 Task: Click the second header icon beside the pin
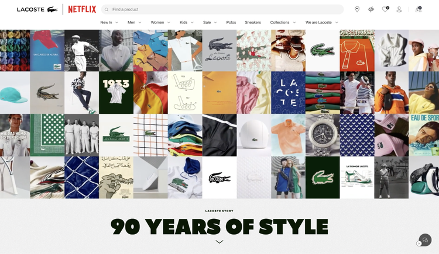[371, 9]
